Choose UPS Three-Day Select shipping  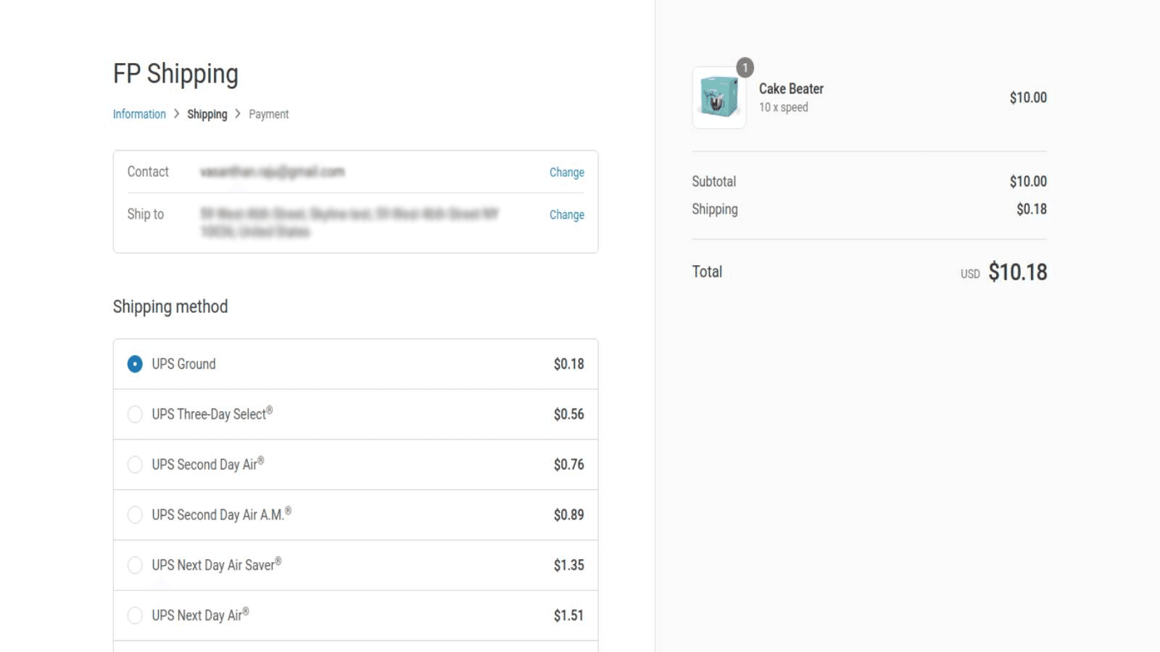coord(135,414)
